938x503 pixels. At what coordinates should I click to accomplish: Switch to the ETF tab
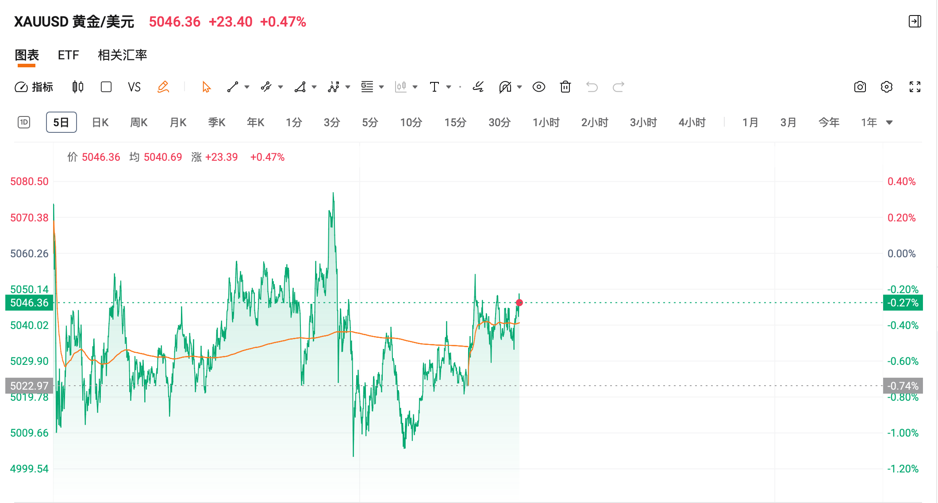[68, 55]
